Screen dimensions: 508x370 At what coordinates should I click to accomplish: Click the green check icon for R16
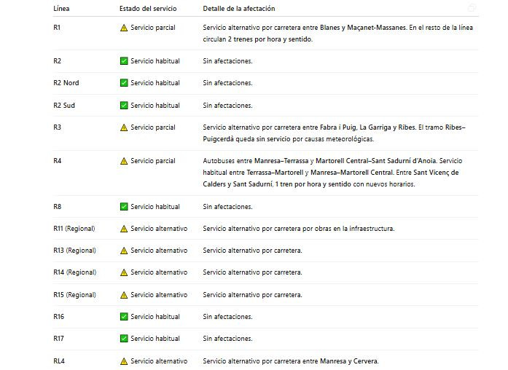pyautogui.click(x=124, y=317)
